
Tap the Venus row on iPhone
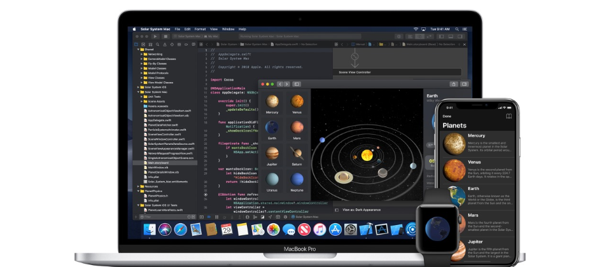[x=477, y=170]
